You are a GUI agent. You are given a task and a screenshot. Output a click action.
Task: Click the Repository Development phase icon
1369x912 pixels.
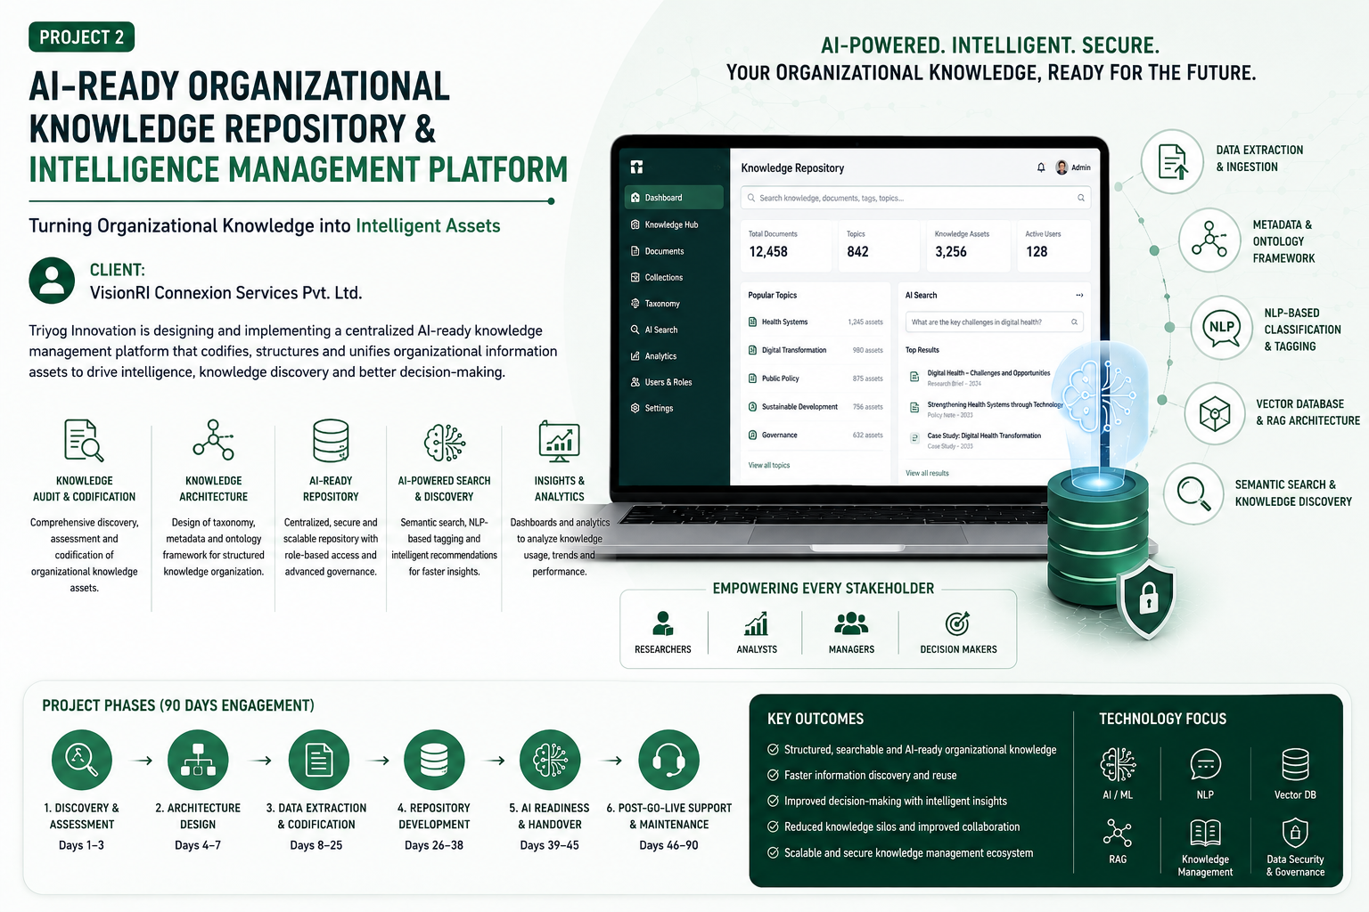[x=434, y=760]
